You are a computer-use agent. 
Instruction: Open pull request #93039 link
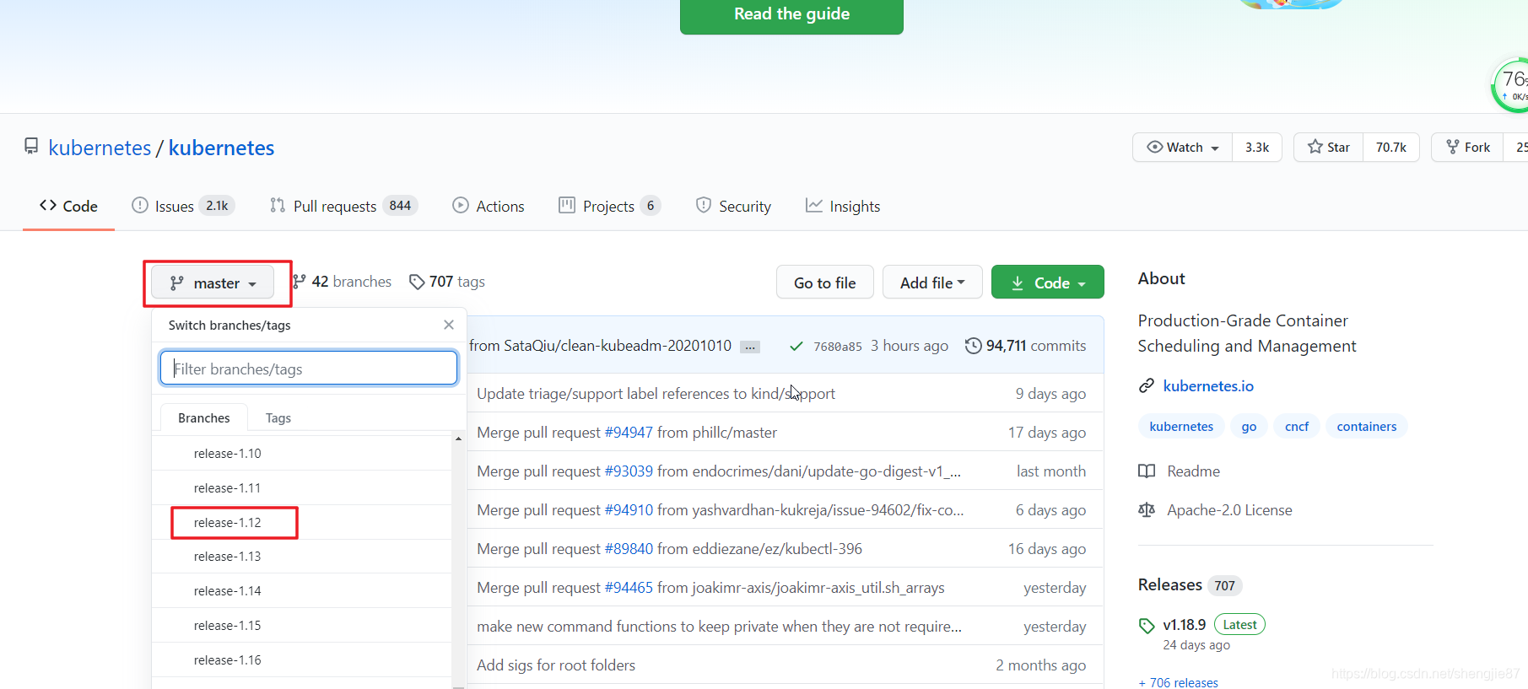[x=629, y=471]
